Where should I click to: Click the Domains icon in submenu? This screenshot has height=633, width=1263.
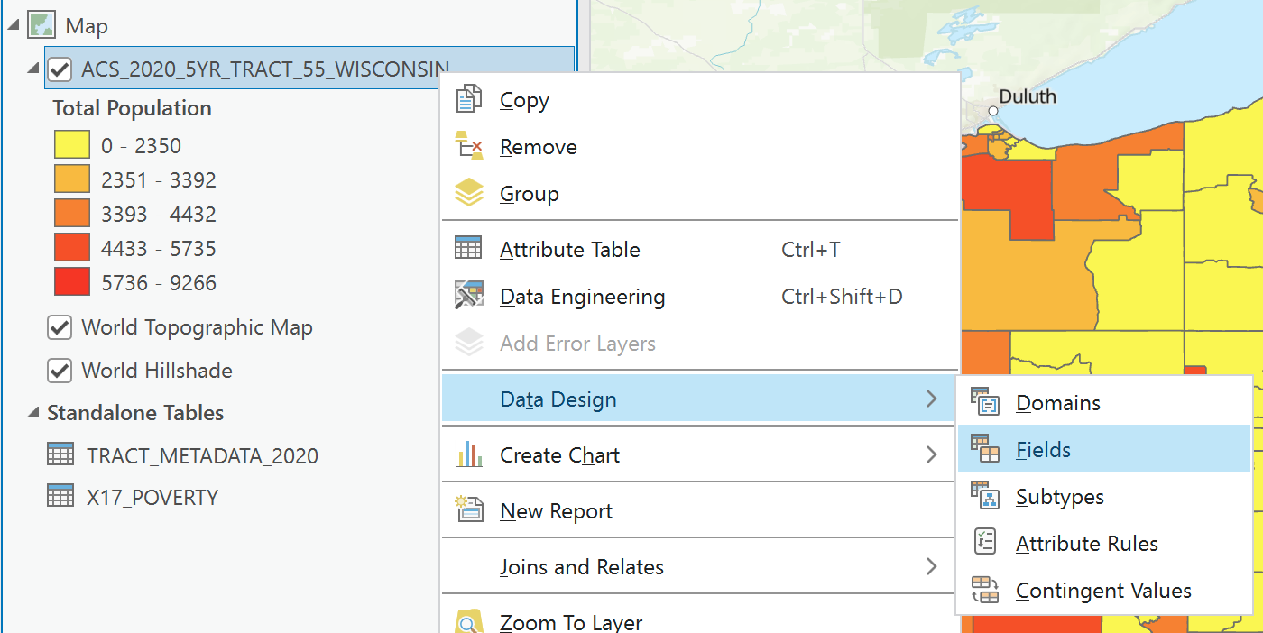[985, 402]
